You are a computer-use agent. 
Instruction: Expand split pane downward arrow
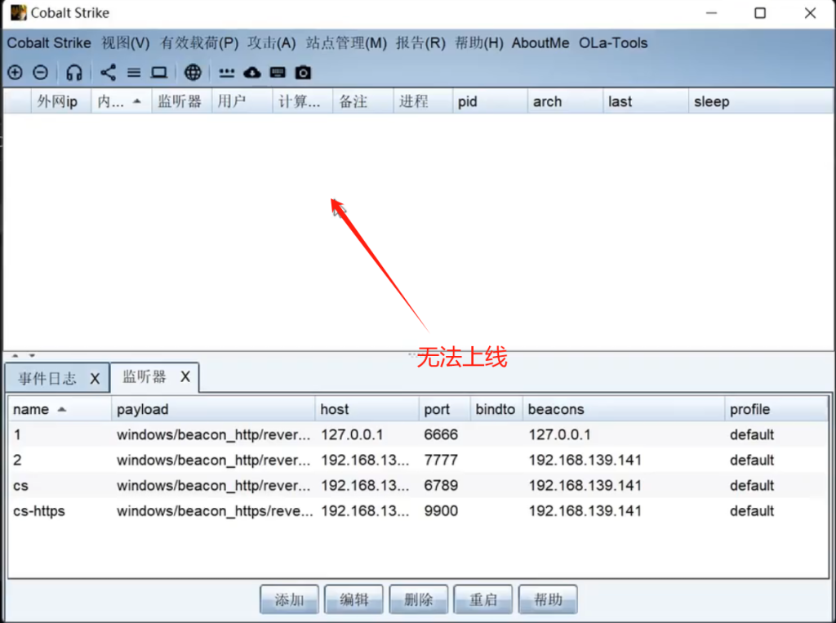pos(32,355)
